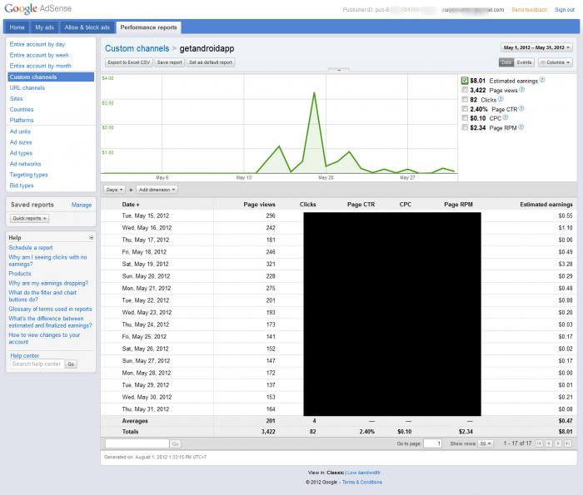Open help icon next to Estimated earnings
The width and height of the screenshot is (583, 495).
(542, 80)
